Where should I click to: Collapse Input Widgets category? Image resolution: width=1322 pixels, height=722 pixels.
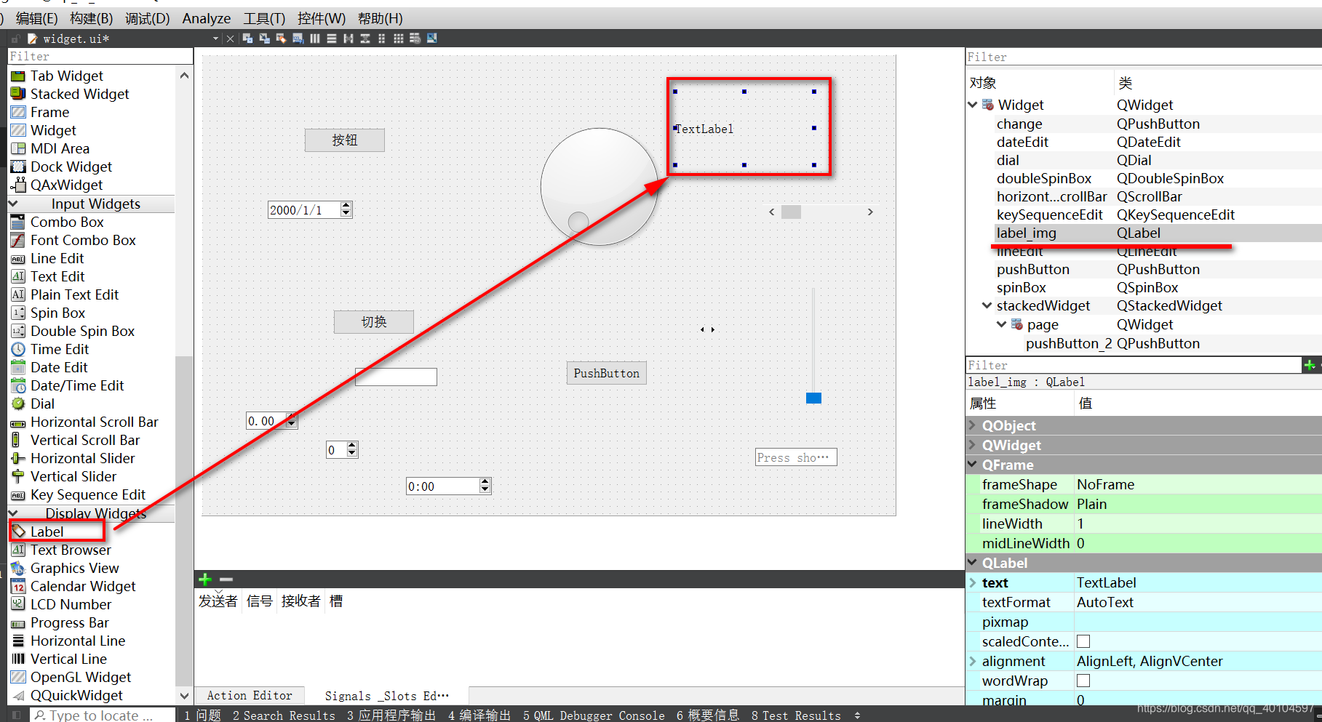coord(13,204)
